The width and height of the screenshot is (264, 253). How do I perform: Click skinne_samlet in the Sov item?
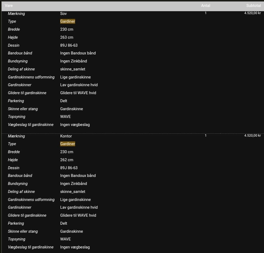click(73, 69)
